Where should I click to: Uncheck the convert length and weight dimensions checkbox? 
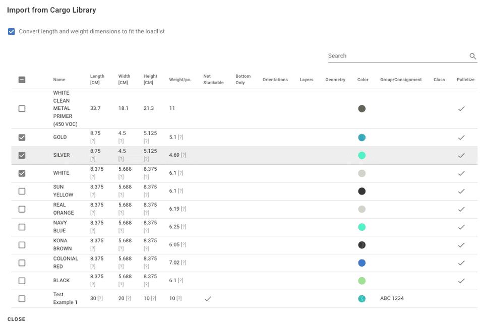(12, 31)
